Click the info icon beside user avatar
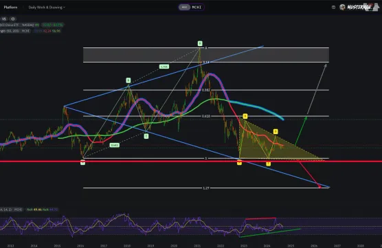The image size is (382, 248). tap(333, 8)
